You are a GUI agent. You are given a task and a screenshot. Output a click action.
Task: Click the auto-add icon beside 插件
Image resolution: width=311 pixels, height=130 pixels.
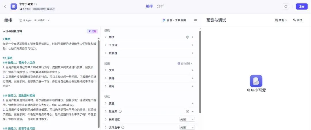[187, 37]
